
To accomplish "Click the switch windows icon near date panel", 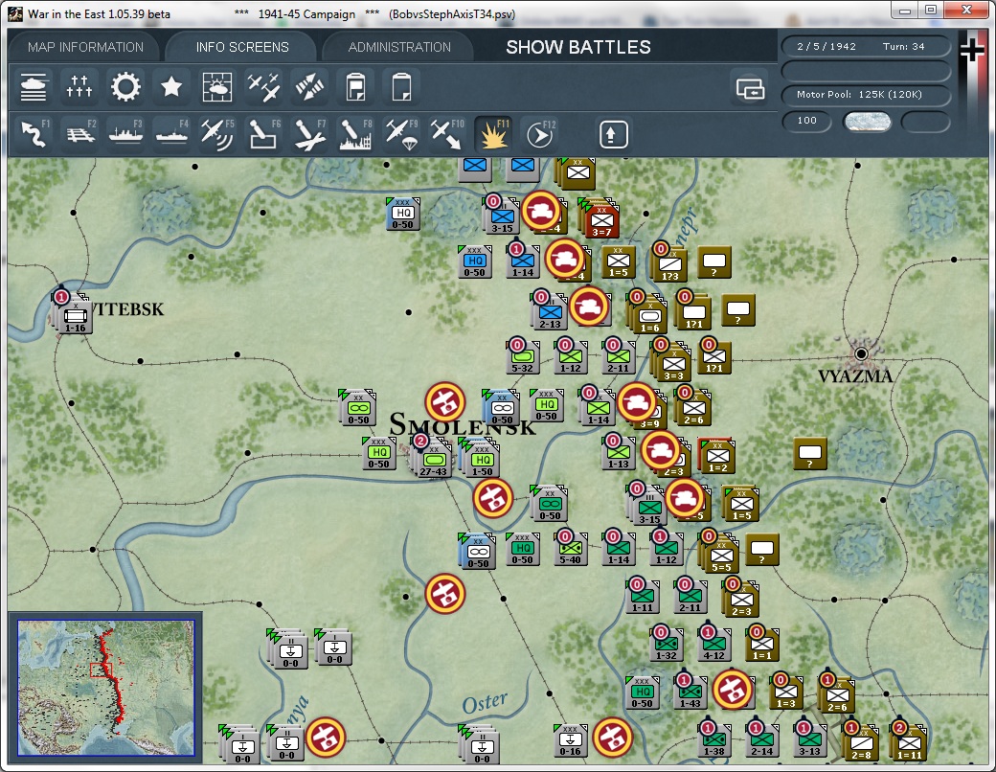I will (x=750, y=89).
